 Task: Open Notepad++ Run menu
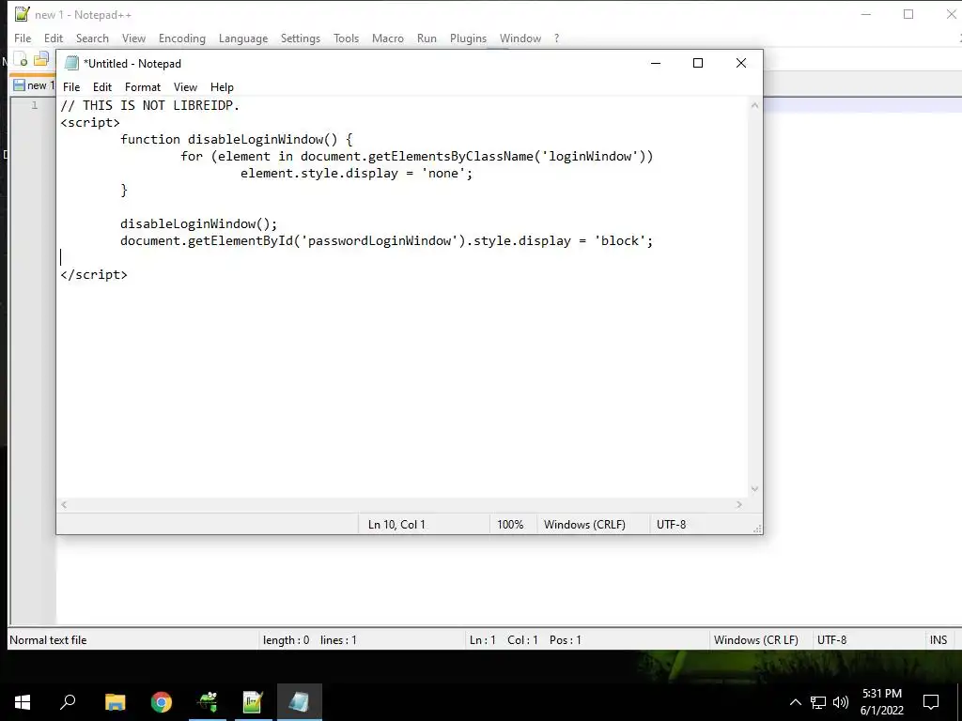coord(427,38)
